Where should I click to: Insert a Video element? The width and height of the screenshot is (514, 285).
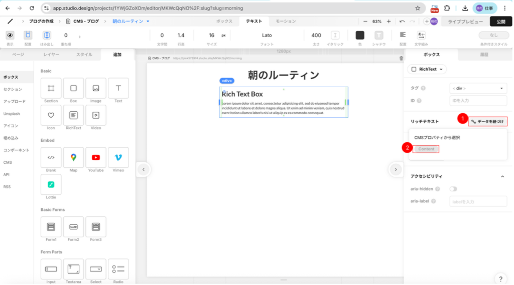[95, 115]
